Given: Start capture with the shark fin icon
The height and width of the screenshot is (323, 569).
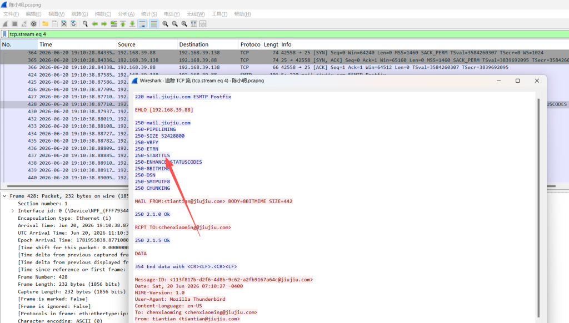Looking at the screenshot, I should tap(5, 24).
